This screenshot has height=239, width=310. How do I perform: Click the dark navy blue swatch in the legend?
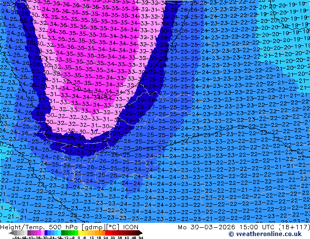(x=46, y=233)
